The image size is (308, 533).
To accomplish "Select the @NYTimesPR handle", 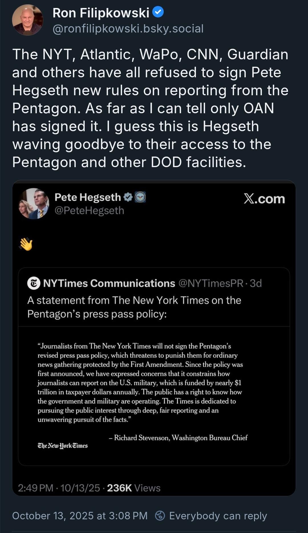I will coord(211,283).
